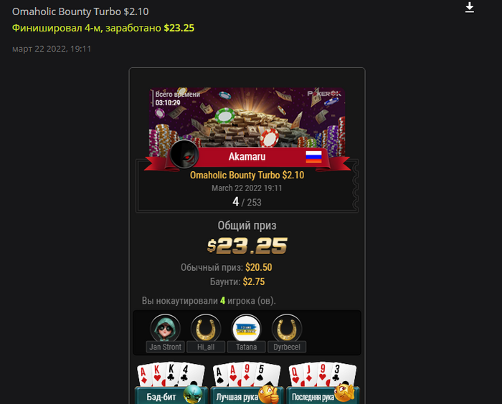
Task: Click the yellow Omaholic Bounty Turbo ticket title
Action: (247, 175)
